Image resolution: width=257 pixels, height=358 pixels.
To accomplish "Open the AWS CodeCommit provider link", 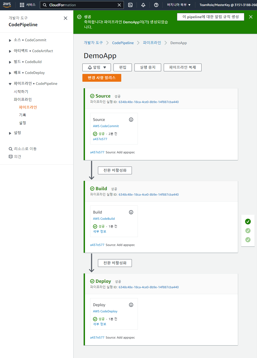I will 106,126.
